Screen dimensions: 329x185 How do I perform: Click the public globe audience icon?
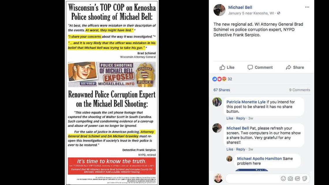(279, 13)
